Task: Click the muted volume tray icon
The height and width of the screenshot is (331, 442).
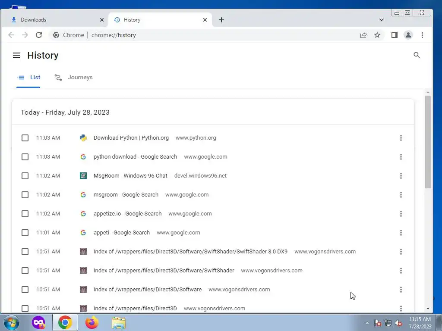Action: click(398, 323)
